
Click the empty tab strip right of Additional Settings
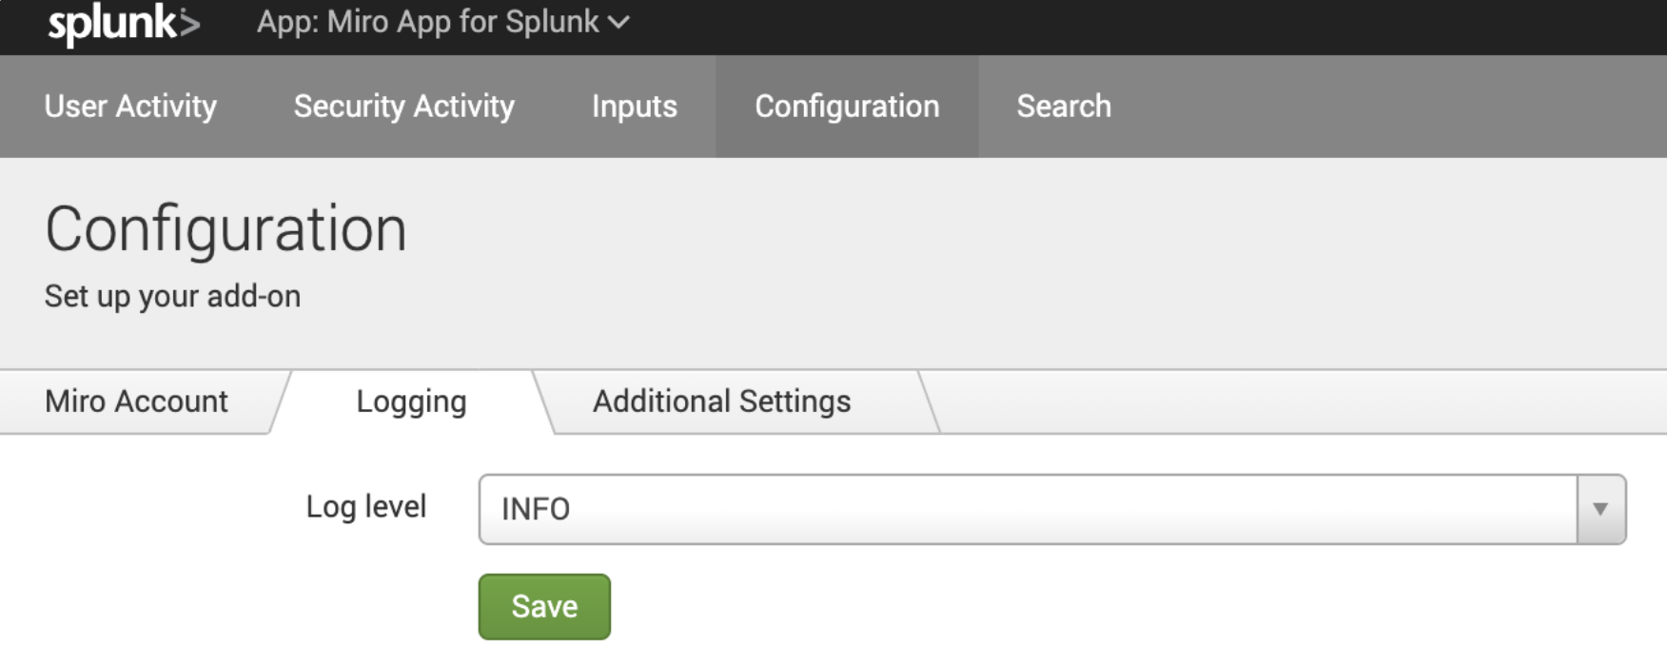click(x=1294, y=402)
